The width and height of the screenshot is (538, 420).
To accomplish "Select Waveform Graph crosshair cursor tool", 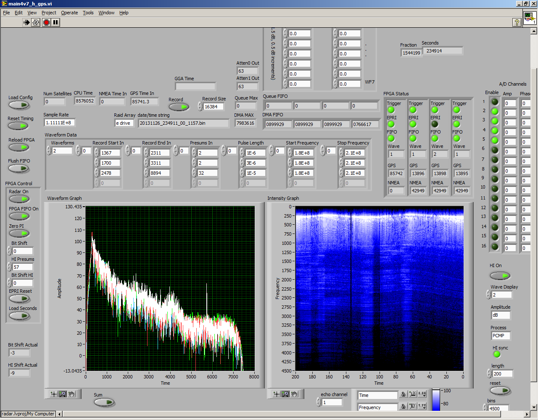I will pos(54,394).
